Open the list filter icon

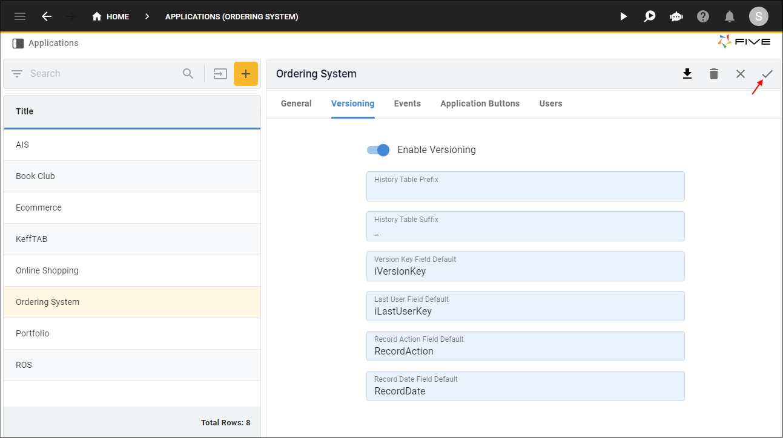(17, 74)
